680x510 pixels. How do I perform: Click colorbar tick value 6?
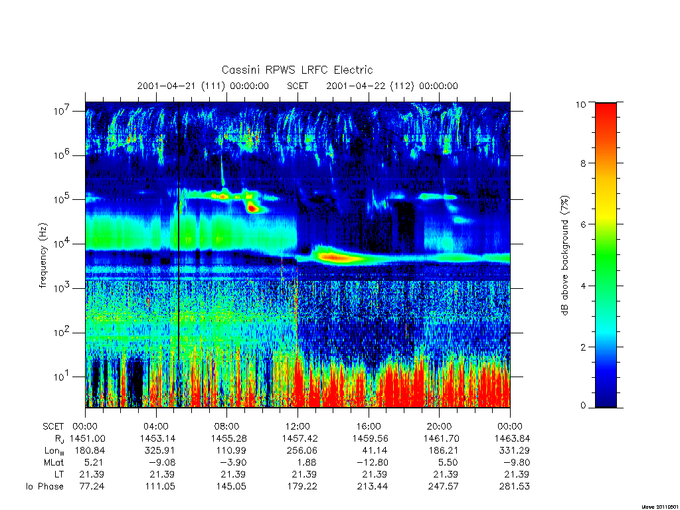[583, 224]
